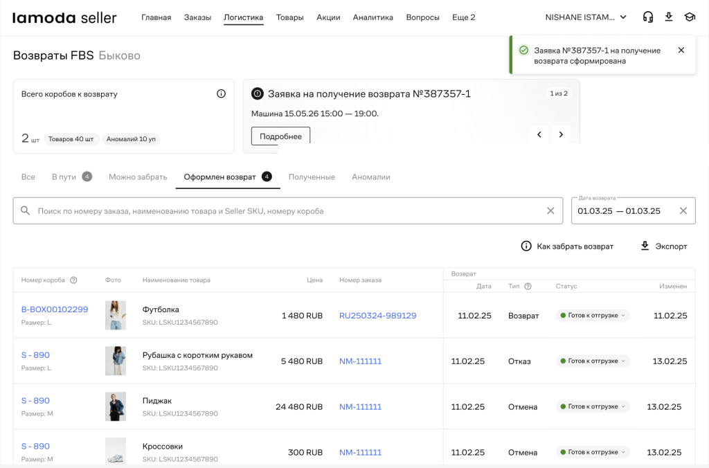Switch to the Все tab
The image size is (709, 468).
(x=28, y=177)
